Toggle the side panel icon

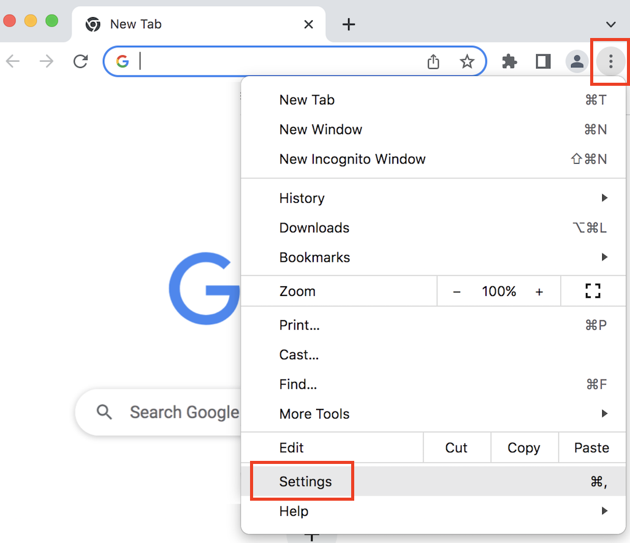(543, 61)
